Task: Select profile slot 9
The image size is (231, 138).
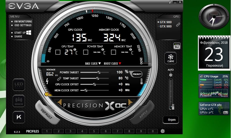Action: click(141, 131)
